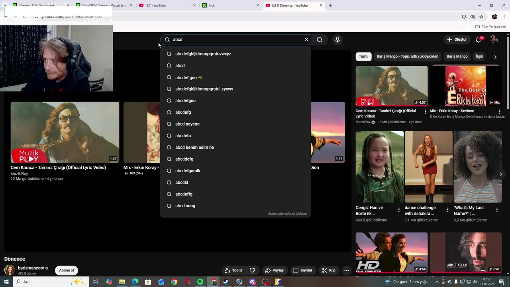Show more filter chips with right arrow
The width and height of the screenshot is (510, 287).
coord(495,57)
